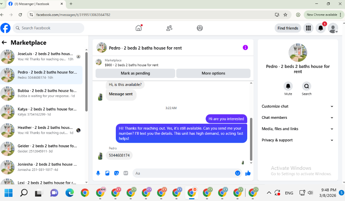
Task: Search in conversation magnifier icon
Action: click(x=307, y=86)
